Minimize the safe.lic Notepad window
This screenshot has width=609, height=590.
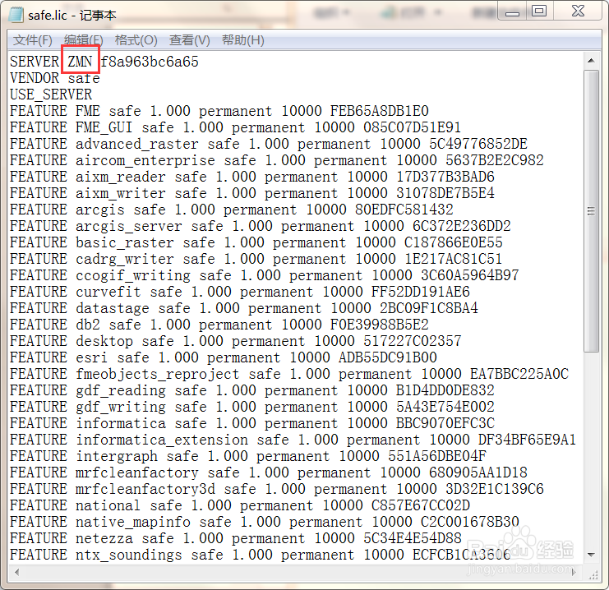tap(512, 12)
